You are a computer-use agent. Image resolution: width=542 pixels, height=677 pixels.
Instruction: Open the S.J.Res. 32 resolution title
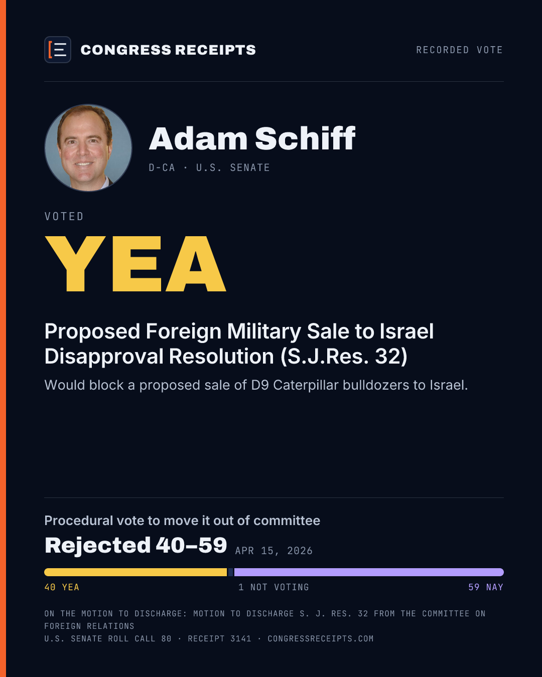[x=239, y=344]
